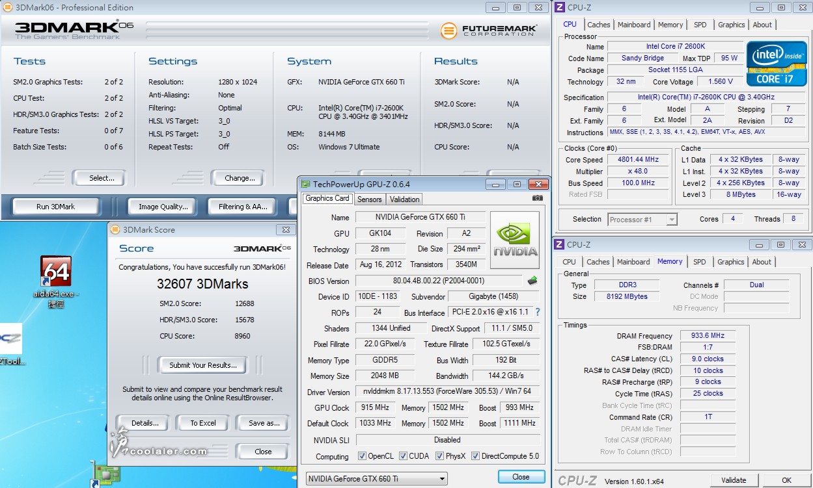Click the BIOS save chip icon in GPU-Z
813x488 pixels.
click(x=532, y=281)
